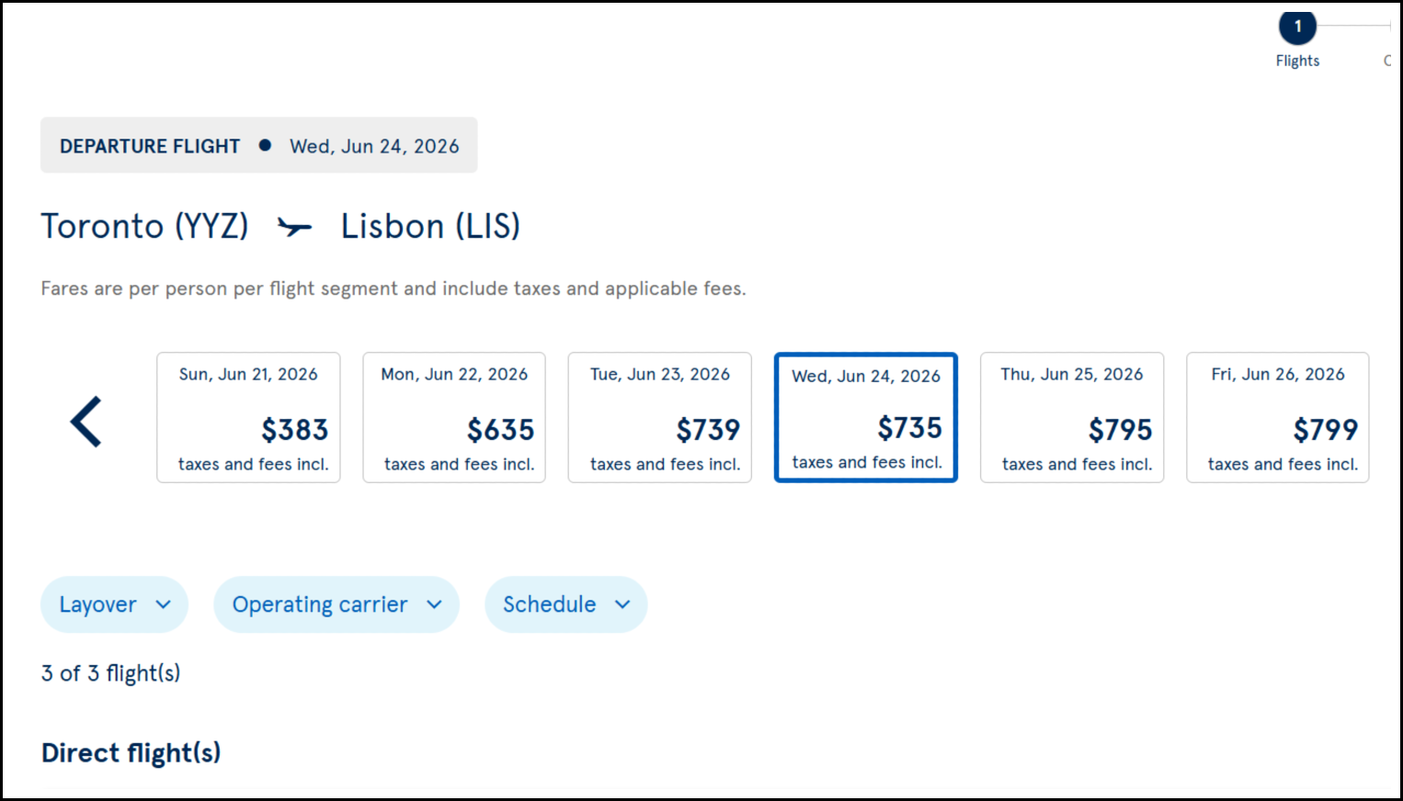Click the numbered Flights step circle
1403x801 pixels.
(1297, 27)
